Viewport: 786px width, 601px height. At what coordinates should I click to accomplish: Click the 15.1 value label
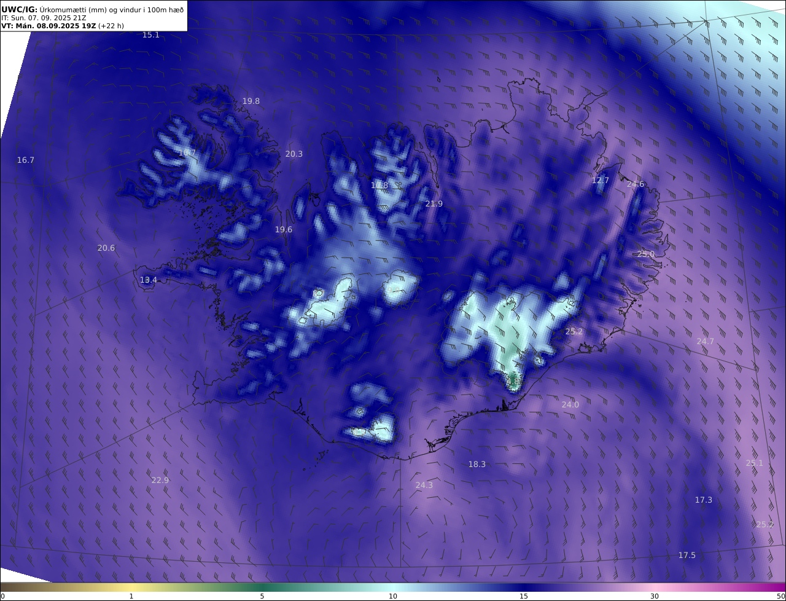[x=151, y=35]
